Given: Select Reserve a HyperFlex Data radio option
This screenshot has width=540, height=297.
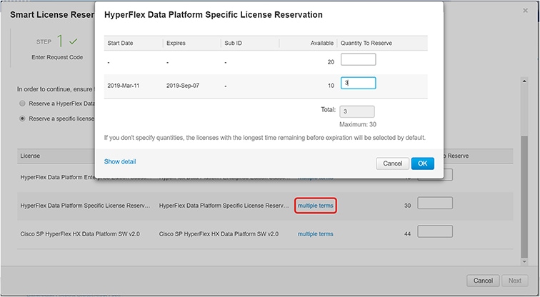Looking at the screenshot, I should pyautogui.click(x=22, y=104).
